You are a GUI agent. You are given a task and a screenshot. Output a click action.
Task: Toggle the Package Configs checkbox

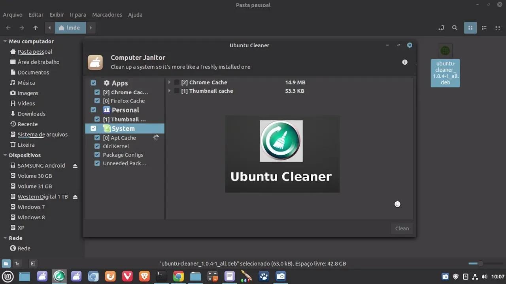click(x=97, y=155)
